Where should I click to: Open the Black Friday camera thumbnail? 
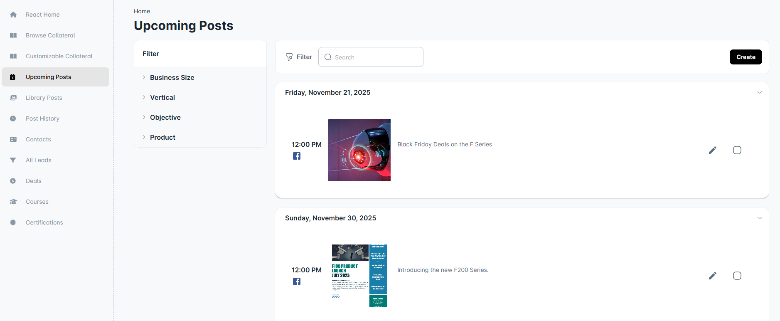(359, 150)
